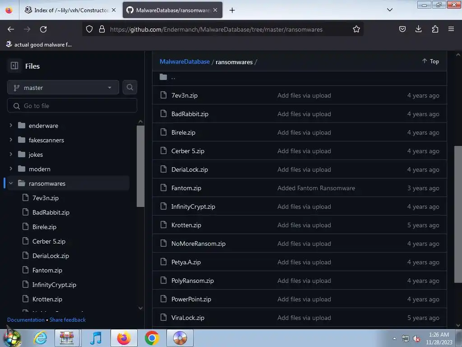
Task: Close the Index of ~lily/vxh tab
Action: pos(114,10)
